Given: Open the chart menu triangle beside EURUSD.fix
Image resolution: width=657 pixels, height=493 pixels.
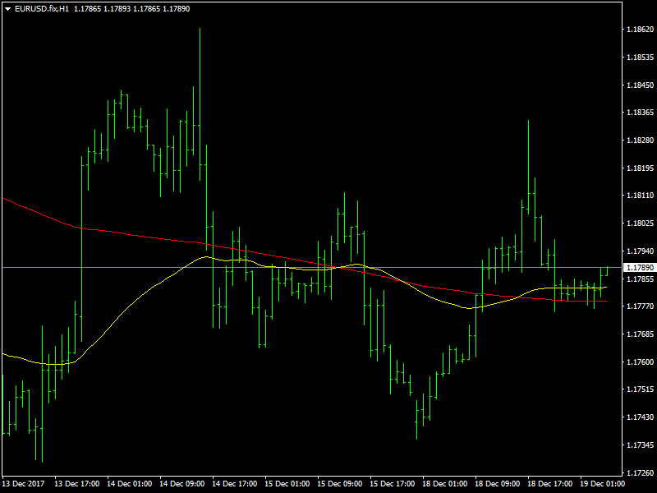Looking at the screenshot, I should [x=7, y=9].
